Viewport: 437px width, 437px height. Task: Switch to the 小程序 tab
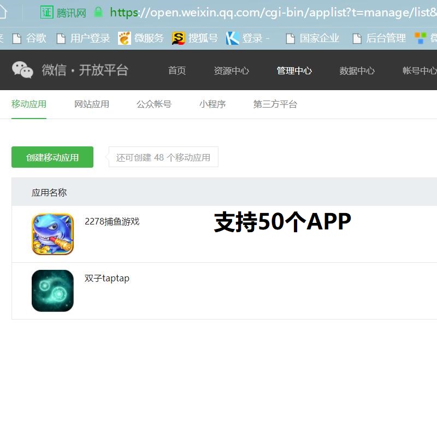[212, 104]
